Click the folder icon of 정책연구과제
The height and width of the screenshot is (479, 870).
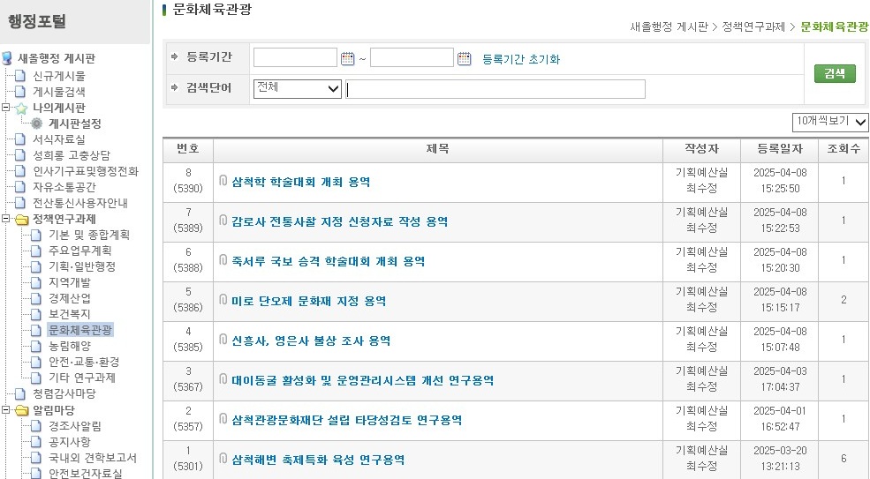click(21, 220)
